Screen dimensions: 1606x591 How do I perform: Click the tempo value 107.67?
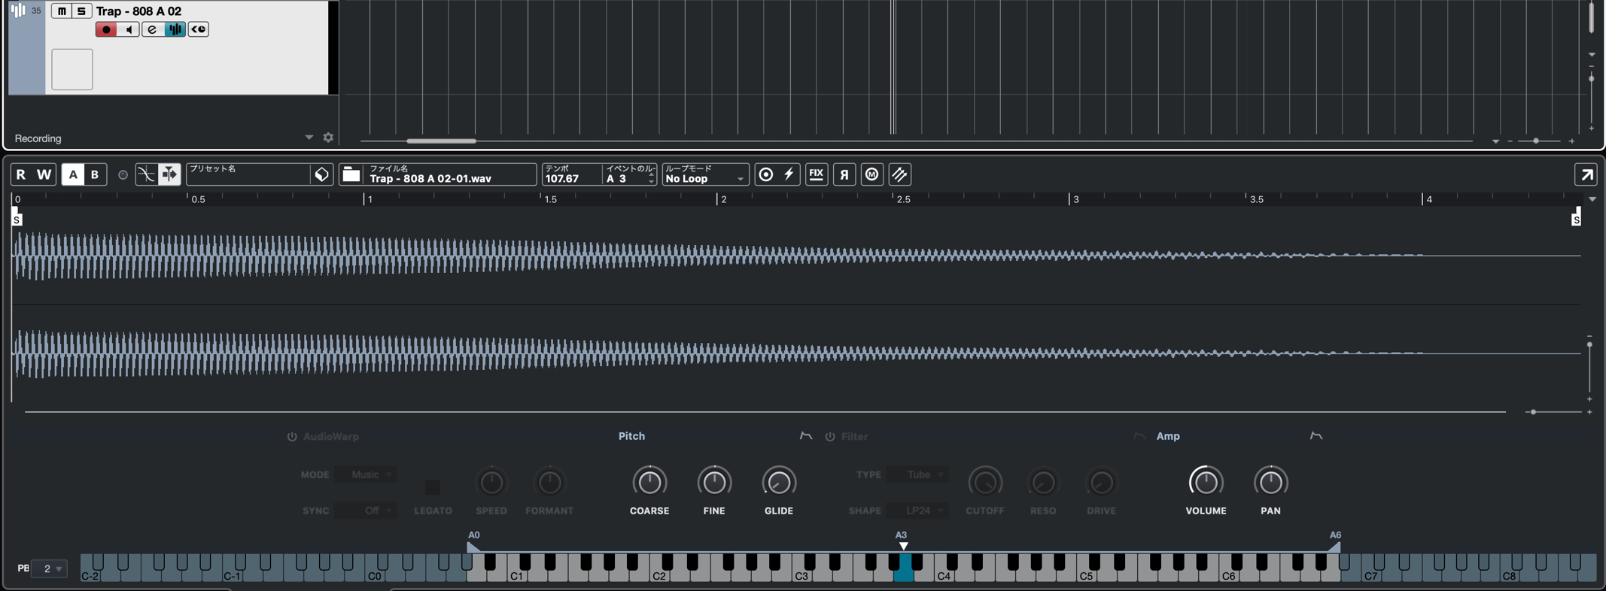[x=562, y=179]
